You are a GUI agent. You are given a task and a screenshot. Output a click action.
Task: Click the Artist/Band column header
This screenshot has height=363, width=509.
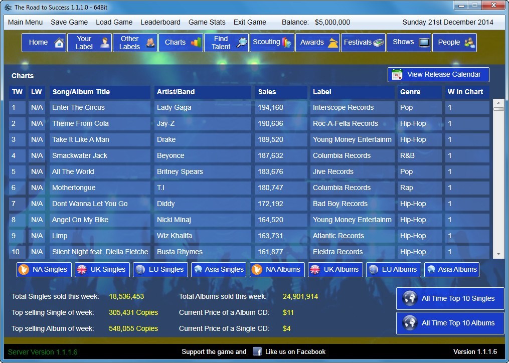coord(203,92)
